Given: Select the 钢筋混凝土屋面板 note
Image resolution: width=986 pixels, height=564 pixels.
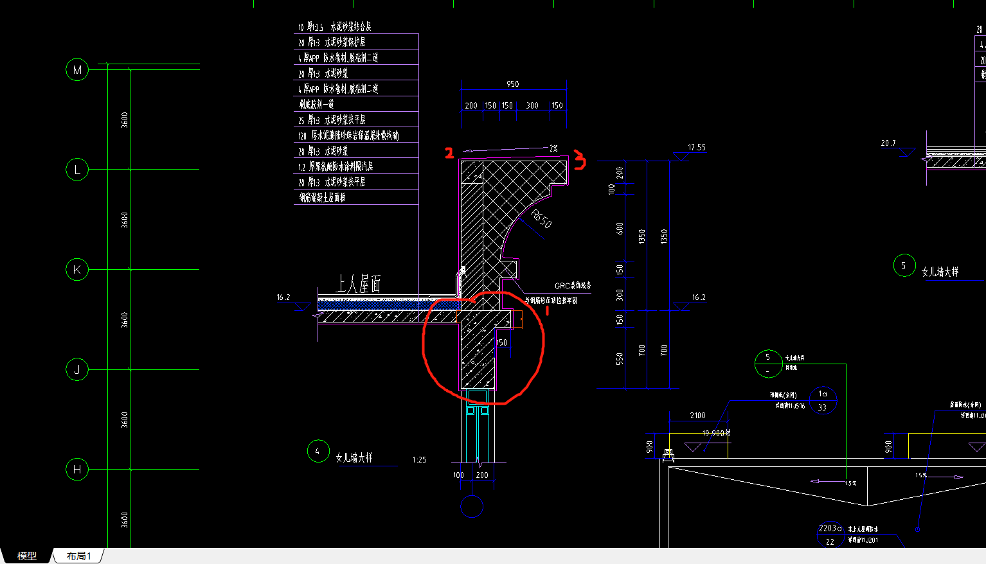Looking at the screenshot, I should [322, 197].
